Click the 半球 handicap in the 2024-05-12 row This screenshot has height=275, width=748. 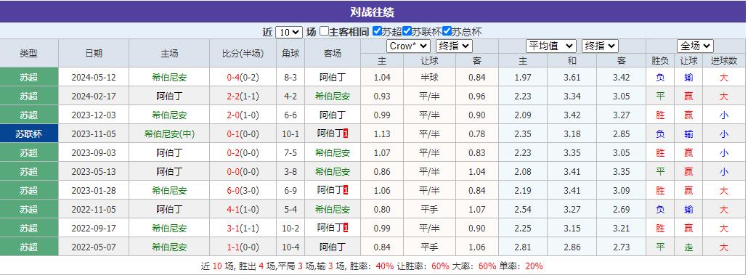coord(429,78)
